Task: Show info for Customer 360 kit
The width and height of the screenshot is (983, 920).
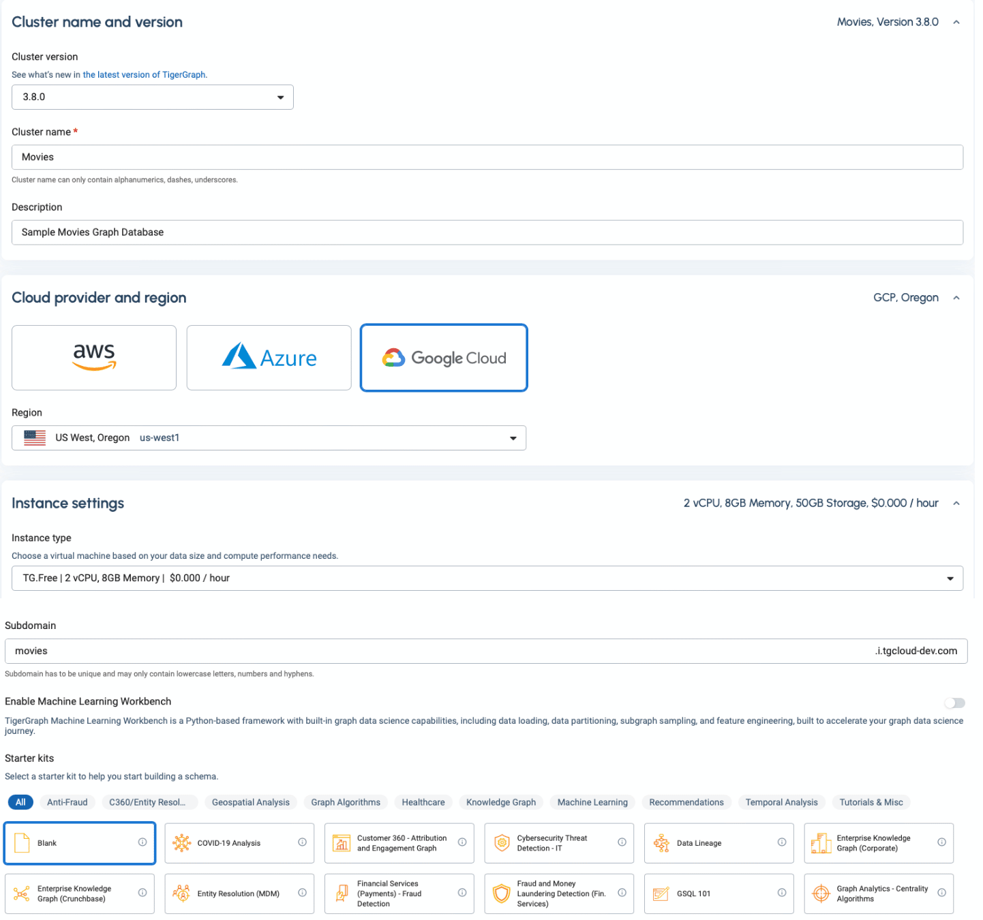Action: (462, 842)
